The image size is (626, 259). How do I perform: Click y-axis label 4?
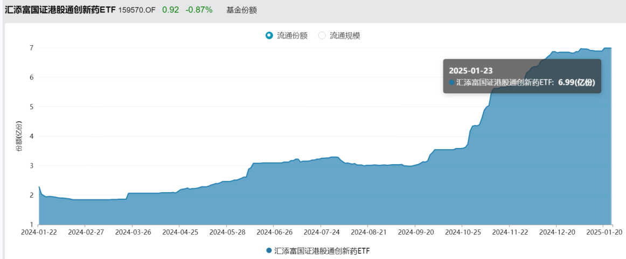coord(32,136)
